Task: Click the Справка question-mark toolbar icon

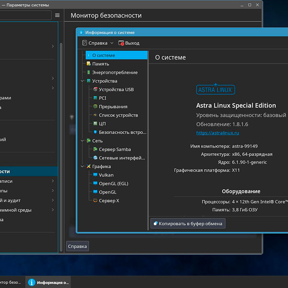Action: [x=84, y=43]
